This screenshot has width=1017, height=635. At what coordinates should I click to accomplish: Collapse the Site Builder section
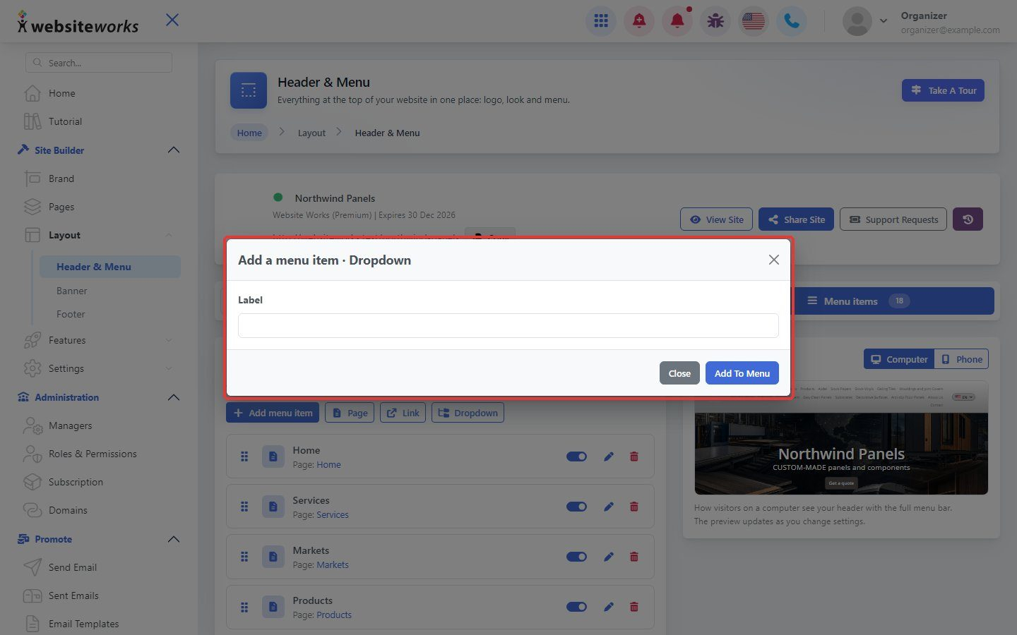click(x=174, y=150)
